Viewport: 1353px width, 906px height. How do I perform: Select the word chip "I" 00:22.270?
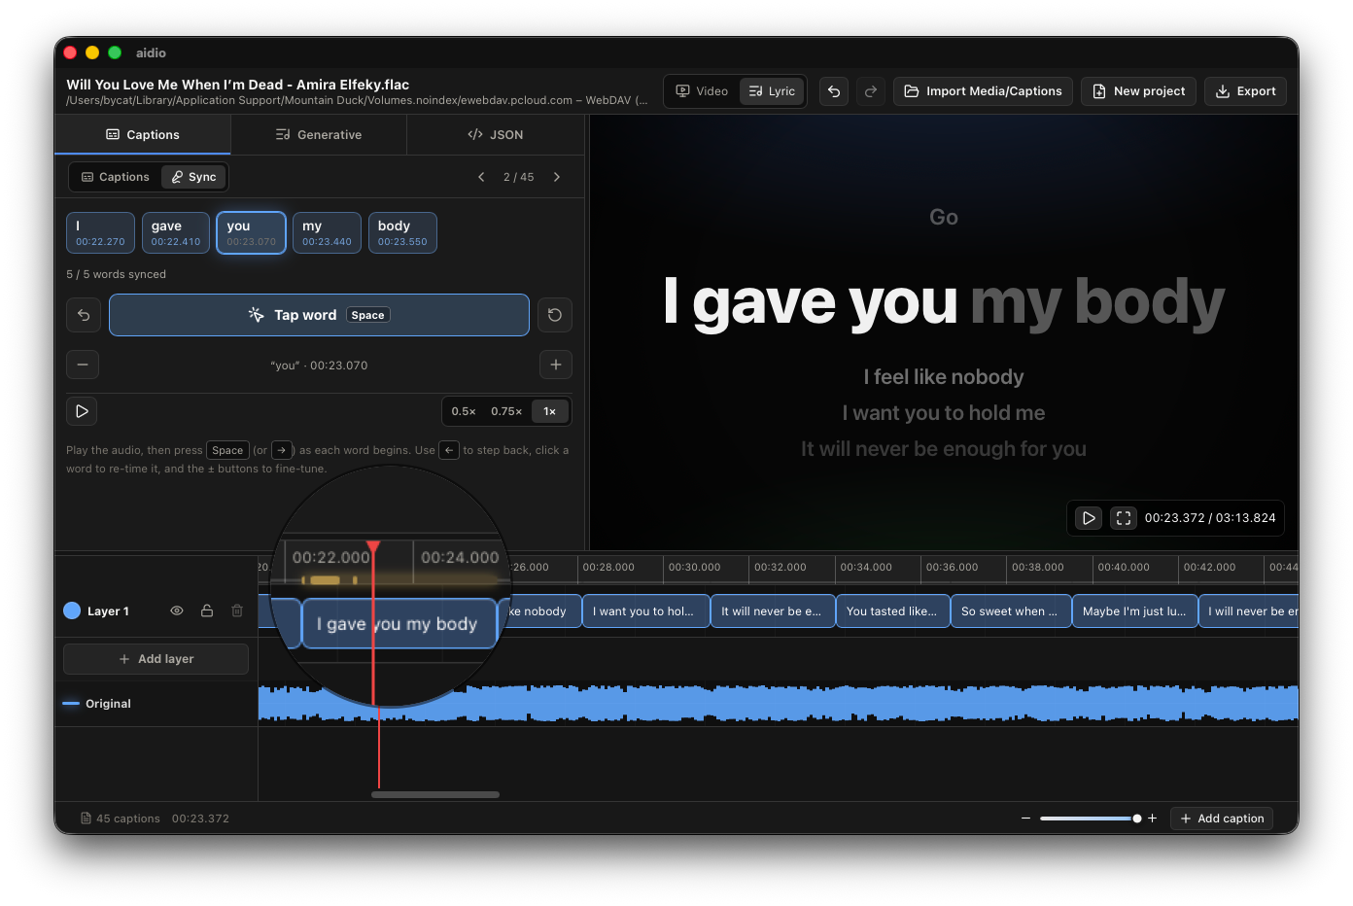point(100,232)
